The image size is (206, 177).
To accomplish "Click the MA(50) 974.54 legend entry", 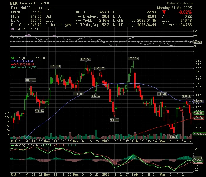I will coord(22,61).
